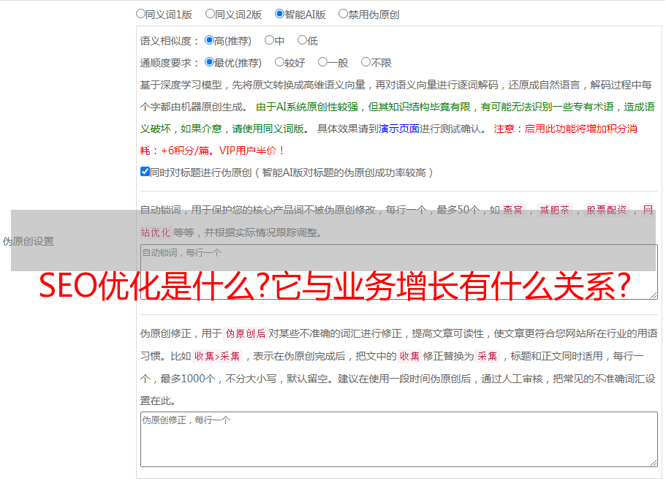Click the 燕窝 keyword tag

click(x=512, y=210)
